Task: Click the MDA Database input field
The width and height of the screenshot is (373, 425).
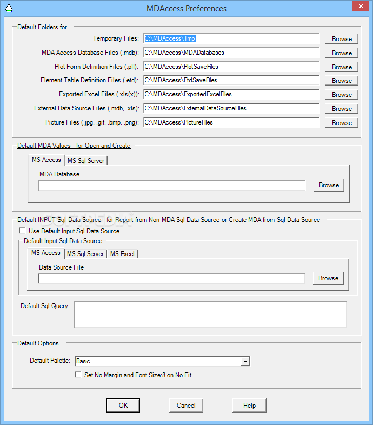Action: pyautogui.click(x=172, y=186)
